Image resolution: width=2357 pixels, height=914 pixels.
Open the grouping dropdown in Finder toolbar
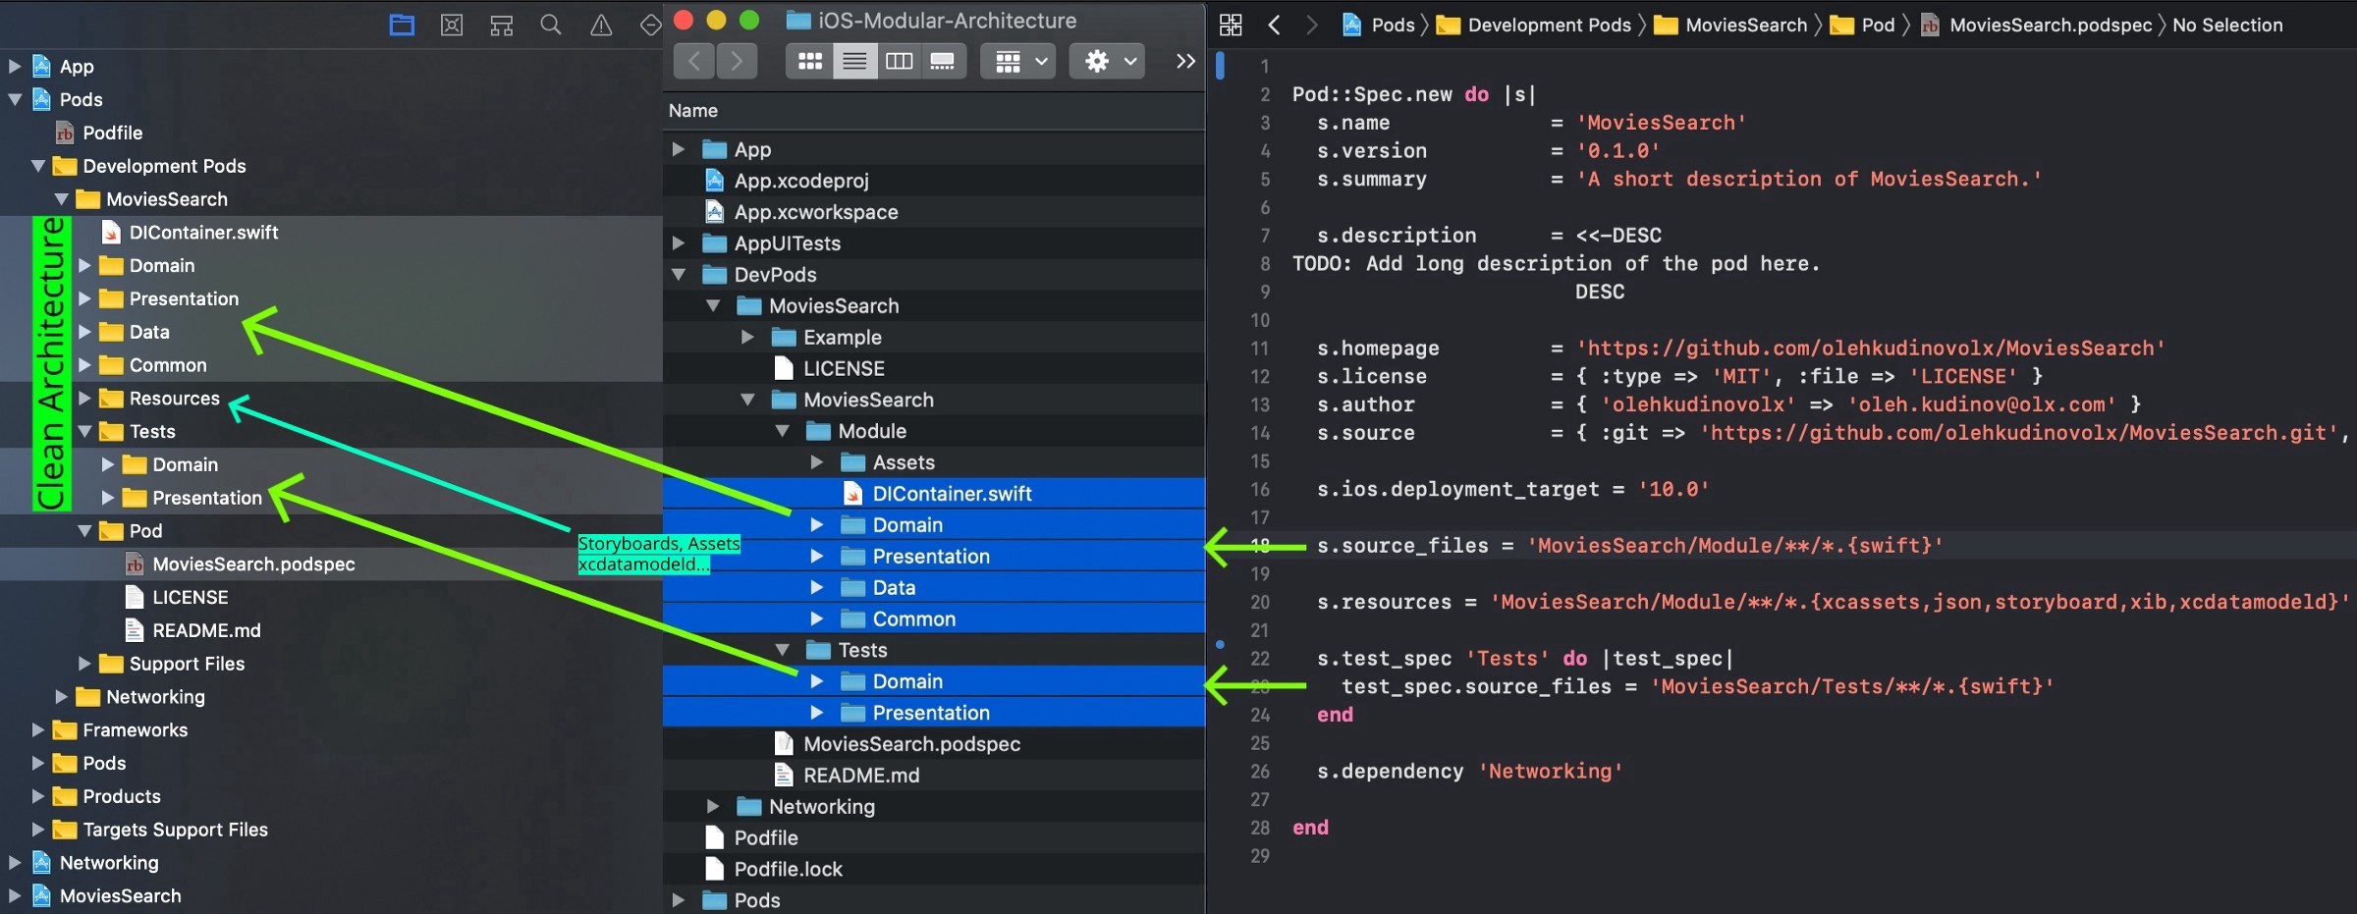1017,60
